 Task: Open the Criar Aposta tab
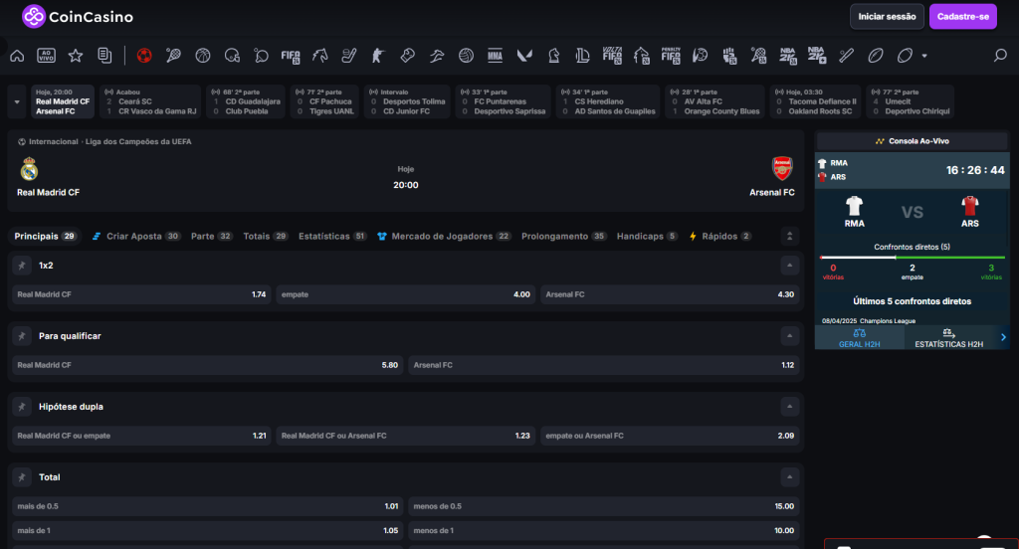click(135, 236)
